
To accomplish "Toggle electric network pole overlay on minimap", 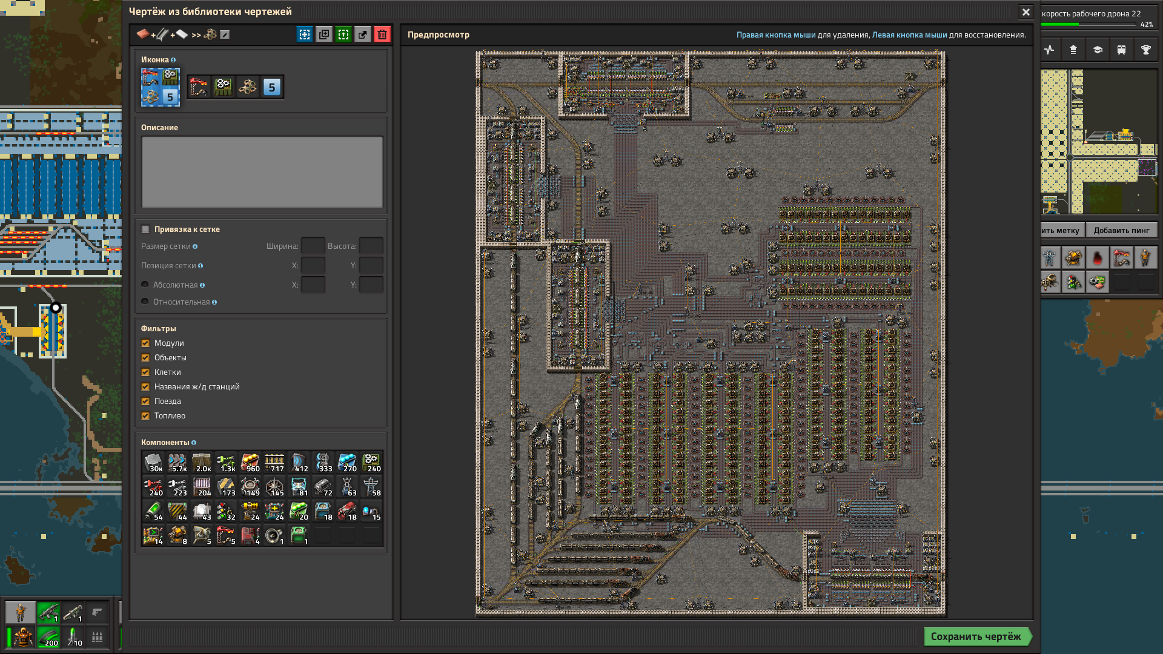I will click(1050, 258).
